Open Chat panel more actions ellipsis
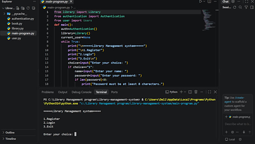 click(238, 1)
